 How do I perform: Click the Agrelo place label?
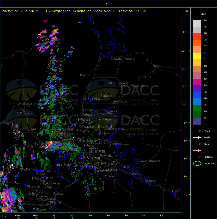[x=64, y=156]
